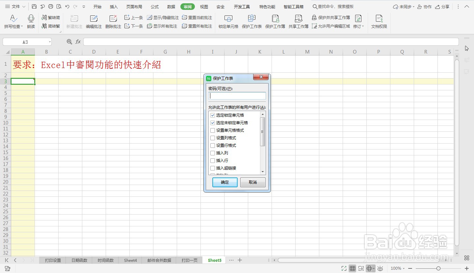Image resolution: width=474 pixels, height=273 pixels.
Task: Click 删除批注 delete comment
Action: click(x=113, y=22)
